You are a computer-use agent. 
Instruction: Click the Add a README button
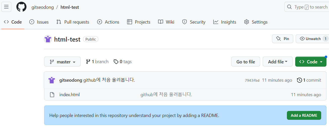(304, 115)
